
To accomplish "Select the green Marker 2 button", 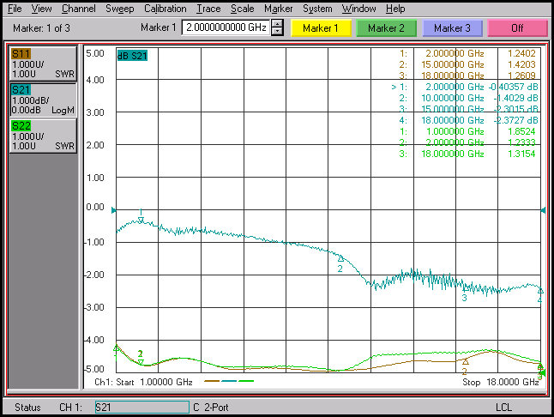I will tap(386, 27).
